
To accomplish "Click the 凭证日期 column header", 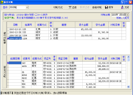I will click(63, 59).
